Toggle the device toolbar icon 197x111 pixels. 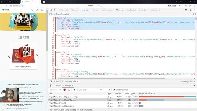55,10
